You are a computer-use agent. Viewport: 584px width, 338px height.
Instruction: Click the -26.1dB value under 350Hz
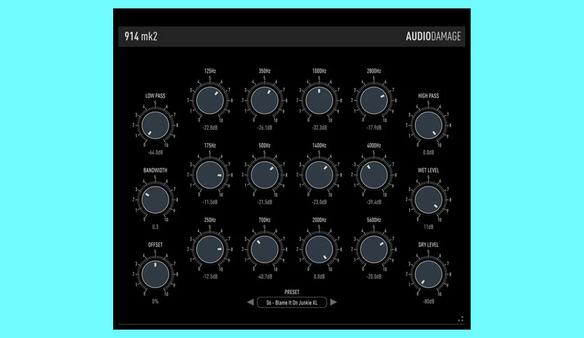tap(265, 128)
